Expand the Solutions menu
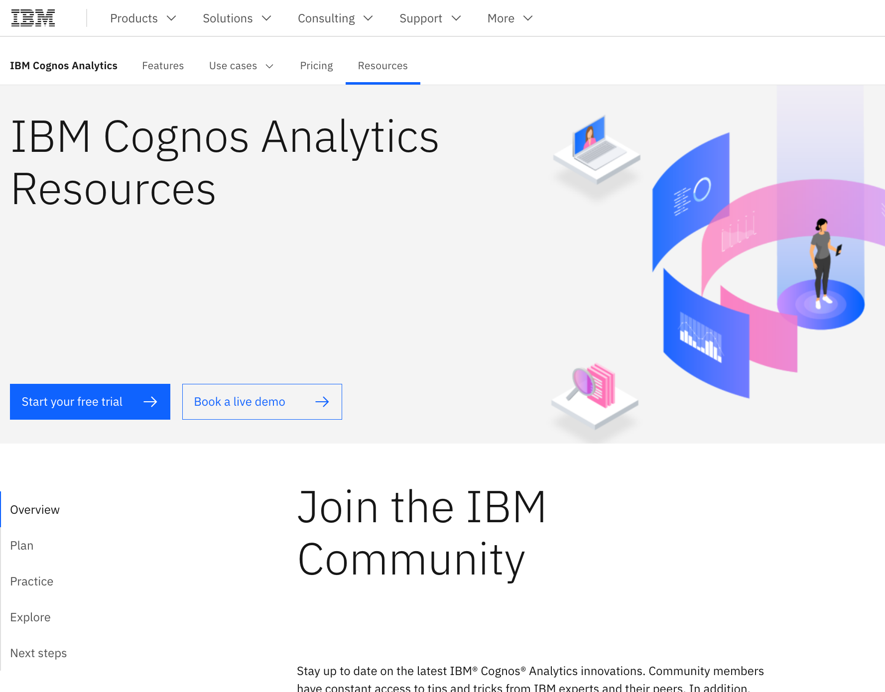The width and height of the screenshot is (885, 692). point(237,18)
